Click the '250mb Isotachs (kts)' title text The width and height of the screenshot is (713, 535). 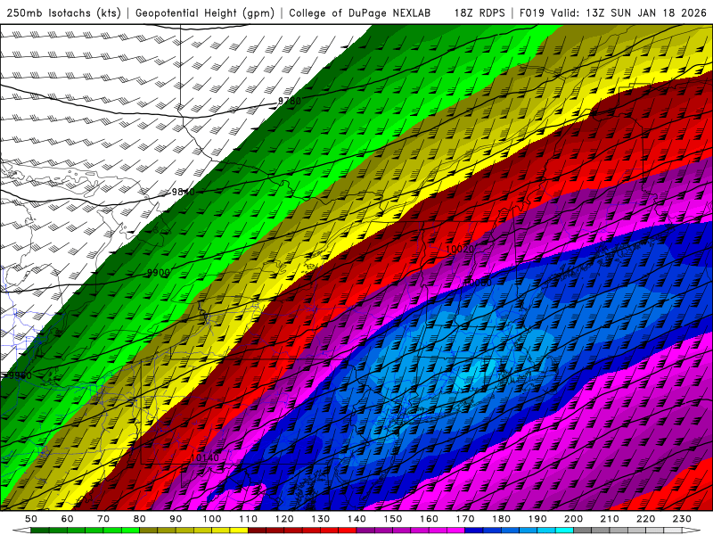pos(63,12)
